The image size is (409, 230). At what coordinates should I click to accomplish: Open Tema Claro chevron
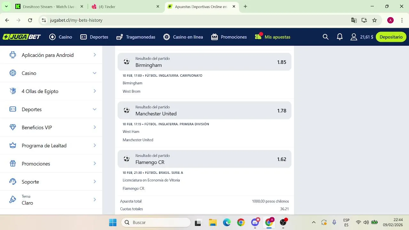pyautogui.click(x=95, y=200)
